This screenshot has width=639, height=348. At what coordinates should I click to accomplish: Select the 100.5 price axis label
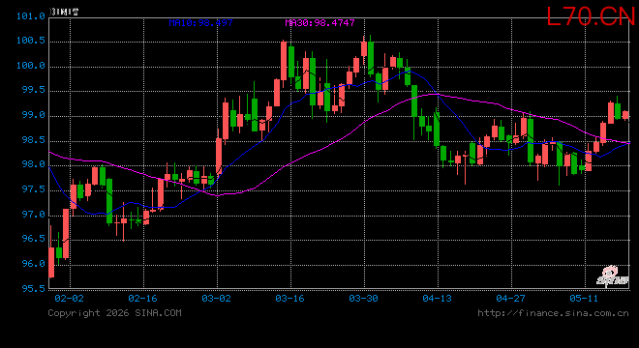click(x=31, y=41)
